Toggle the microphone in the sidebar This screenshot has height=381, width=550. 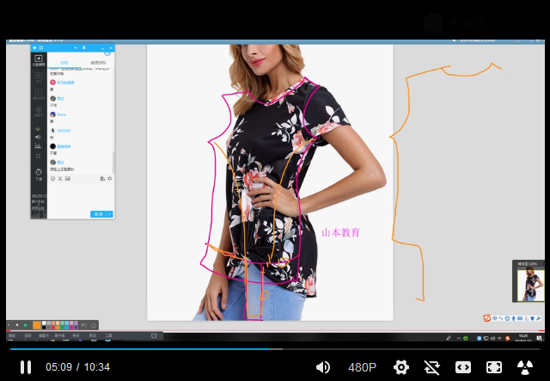pos(38,129)
